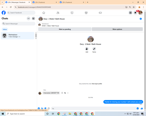Open browser zoom magnifier icon
Viewport: 146px width, 116px height.
130,7
